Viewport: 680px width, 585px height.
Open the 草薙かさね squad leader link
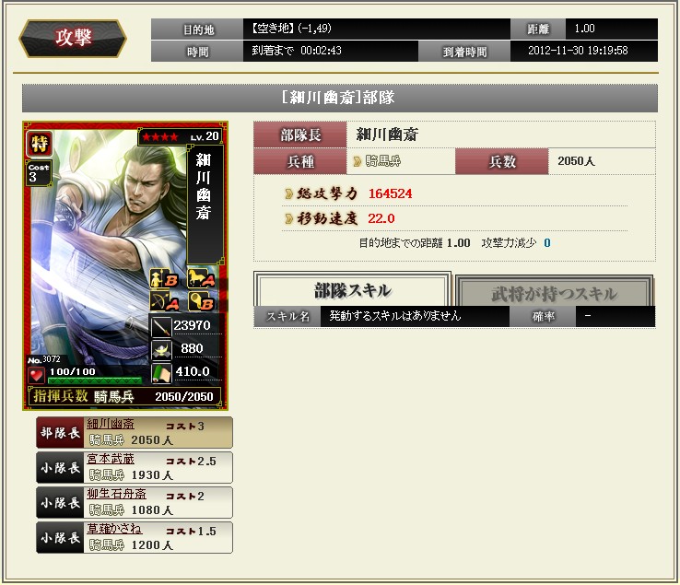(114, 529)
